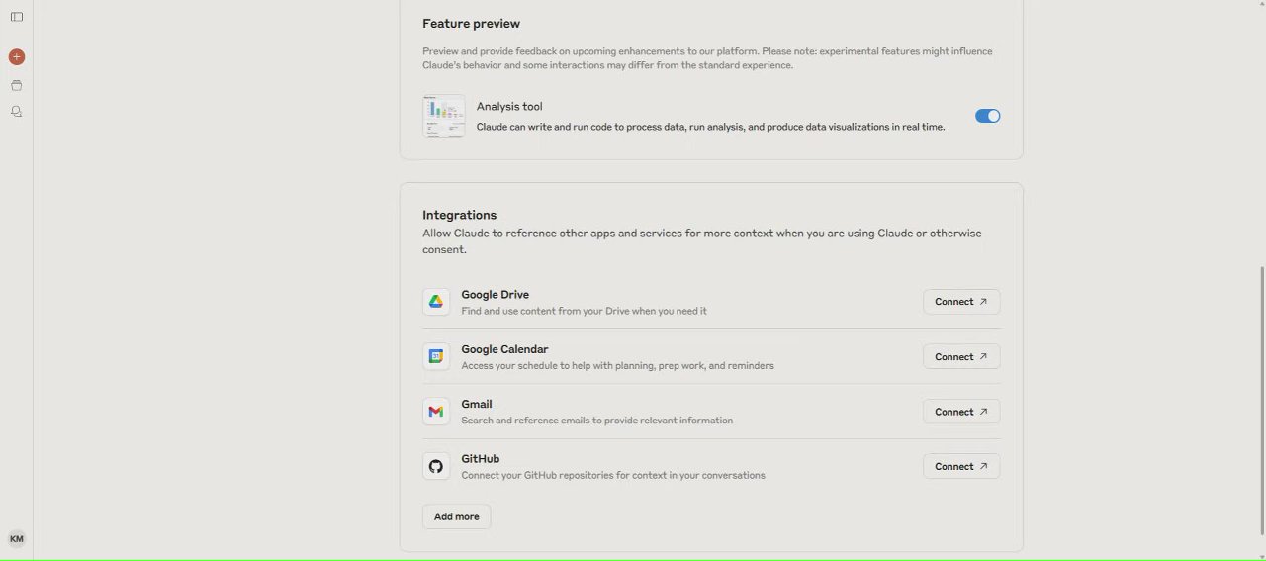Click the Analysis tool preview thumbnail
The height and width of the screenshot is (561, 1266).
[x=444, y=116]
